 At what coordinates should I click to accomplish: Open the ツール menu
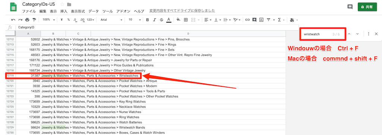pyautogui.click(x=107, y=11)
